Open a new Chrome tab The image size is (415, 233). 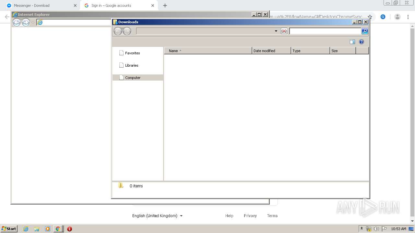[165, 6]
